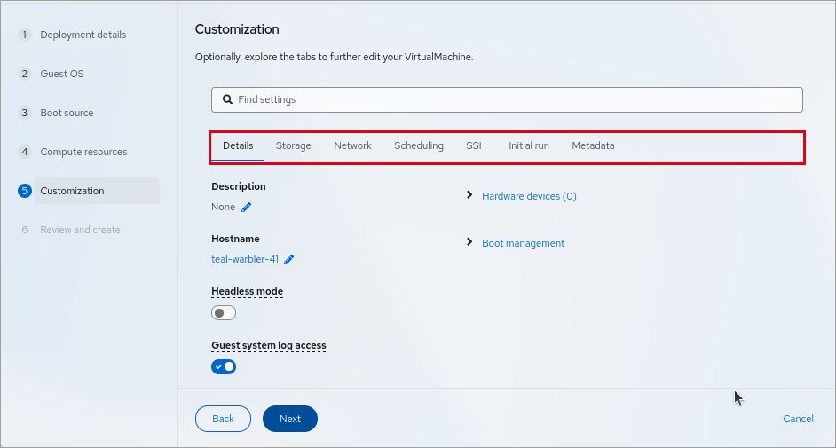This screenshot has width=836, height=448.
Task: Click the step 1 number badge
Action: [x=25, y=35]
